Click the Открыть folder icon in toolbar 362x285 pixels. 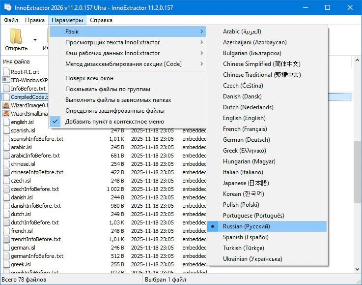(x=16, y=37)
